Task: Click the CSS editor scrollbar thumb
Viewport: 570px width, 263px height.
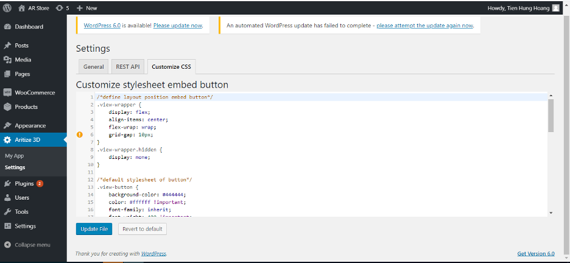Action: pyautogui.click(x=551, y=115)
